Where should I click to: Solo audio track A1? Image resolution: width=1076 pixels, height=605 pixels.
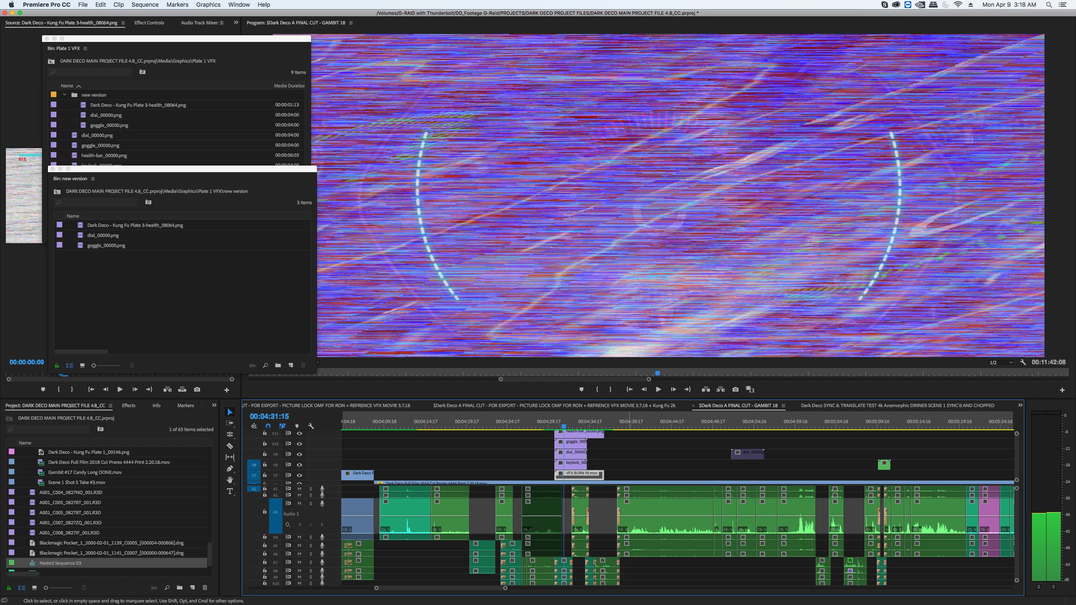point(311,489)
